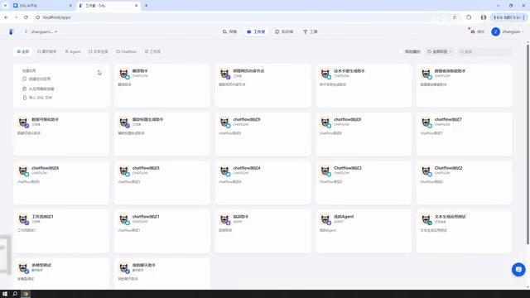This screenshot has width=530, height=298.
Task: Click the 数据可视化助手 card title text
Action: (45, 119)
